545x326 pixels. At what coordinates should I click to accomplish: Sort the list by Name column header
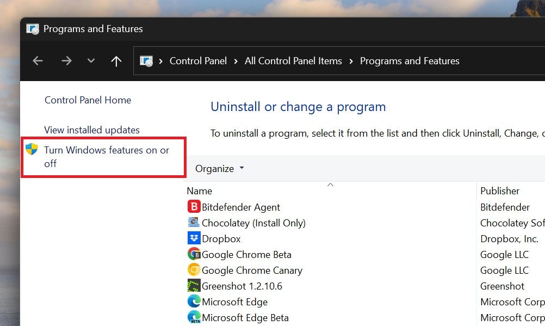point(200,191)
